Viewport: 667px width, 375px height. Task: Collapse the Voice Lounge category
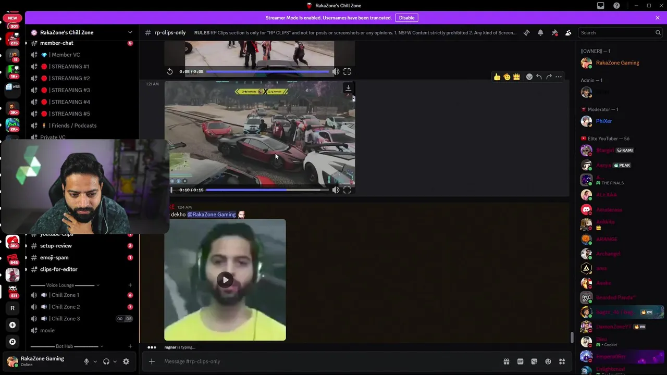click(x=65, y=285)
